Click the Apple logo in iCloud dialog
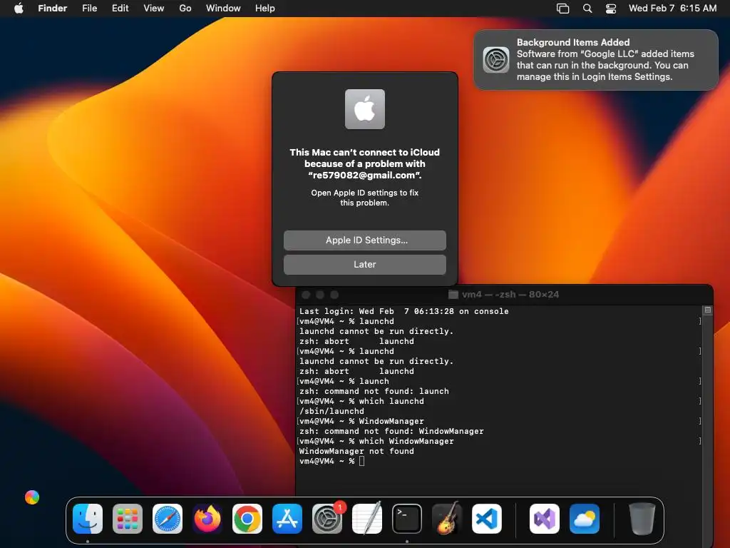Viewport: 730px width, 548px height. (365, 109)
